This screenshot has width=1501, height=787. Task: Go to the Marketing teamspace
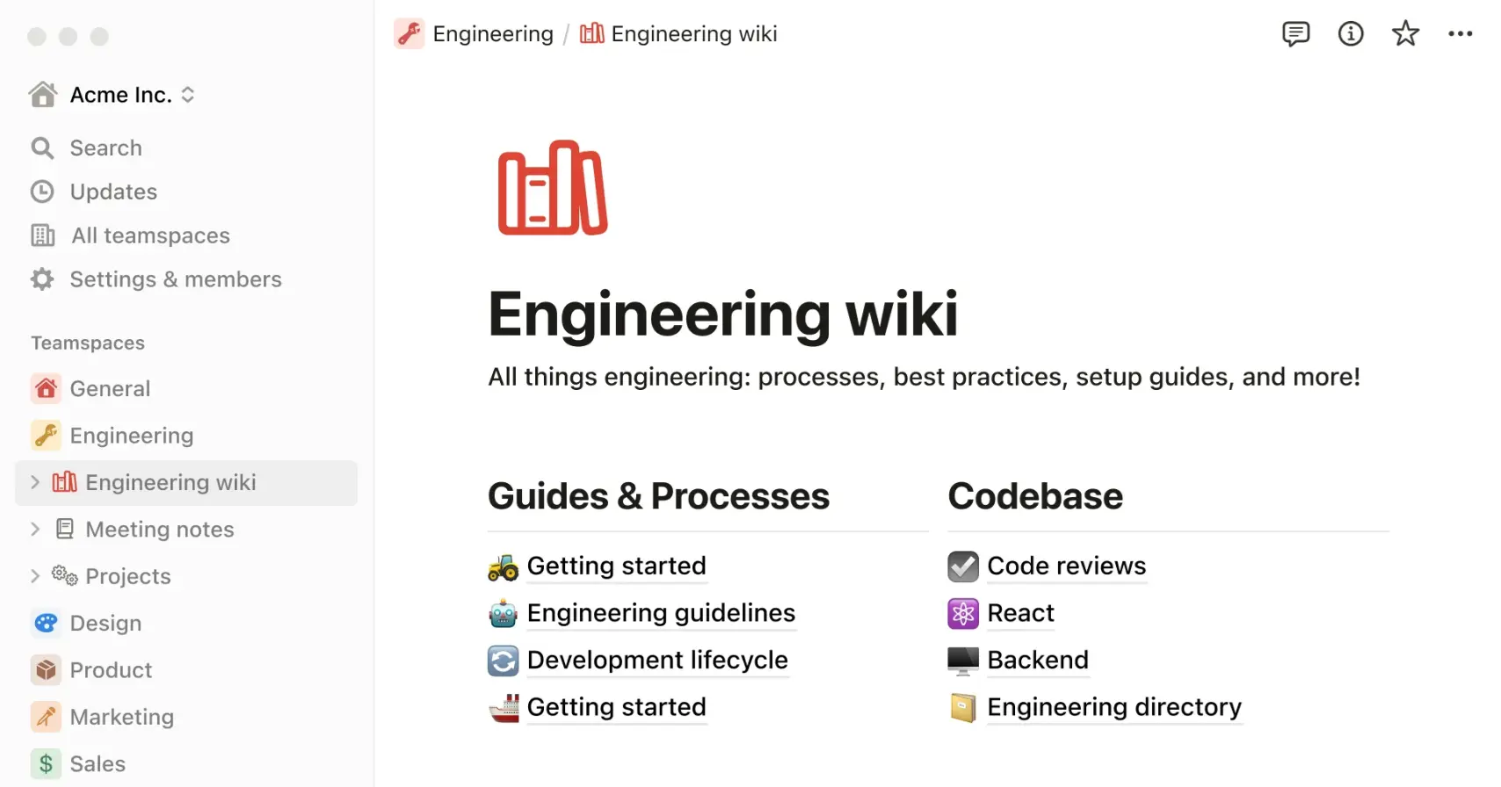(121, 718)
